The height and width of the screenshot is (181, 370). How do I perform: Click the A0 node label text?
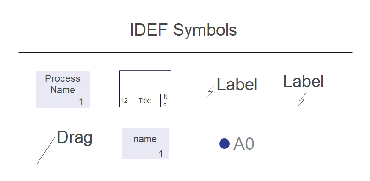click(243, 144)
